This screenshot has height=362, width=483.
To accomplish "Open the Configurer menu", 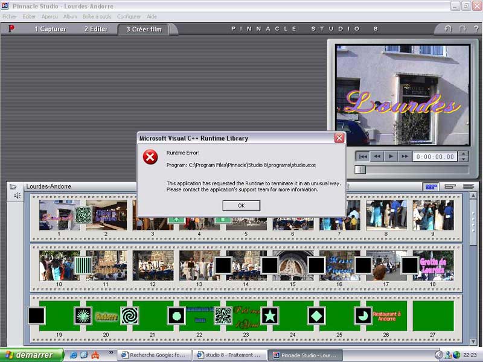I will click(x=129, y=17).
